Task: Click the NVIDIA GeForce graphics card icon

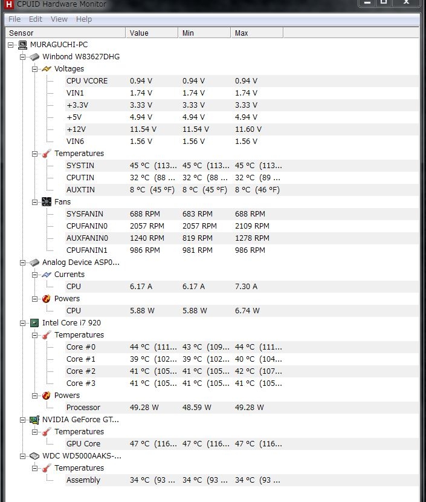Action: pos(34,420)
